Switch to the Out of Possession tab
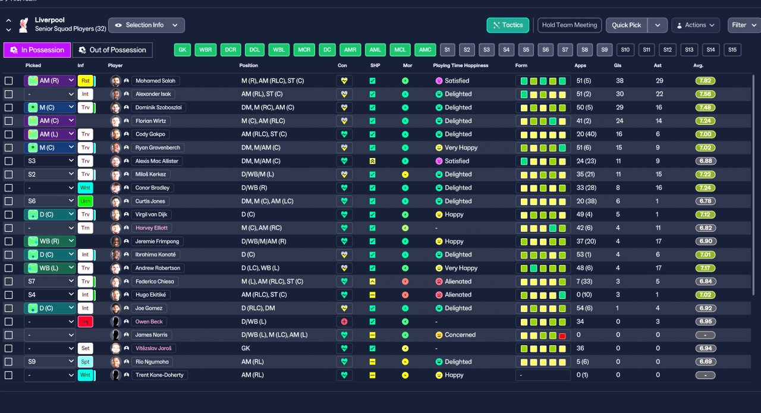Screen dimensions: 761x413 (112, 50)
